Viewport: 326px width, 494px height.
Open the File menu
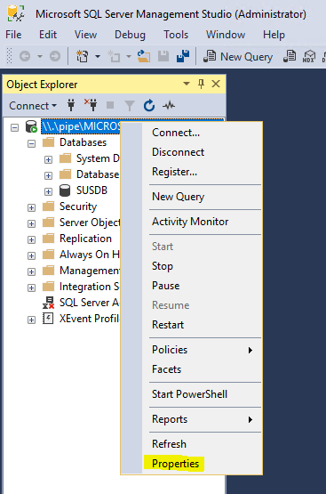(x=13, y=35)
